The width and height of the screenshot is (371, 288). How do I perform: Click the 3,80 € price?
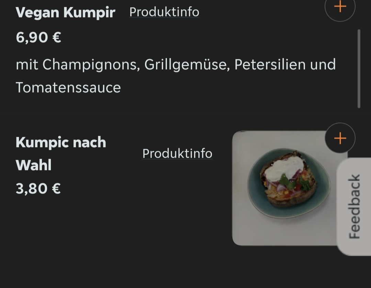[38, 188]
